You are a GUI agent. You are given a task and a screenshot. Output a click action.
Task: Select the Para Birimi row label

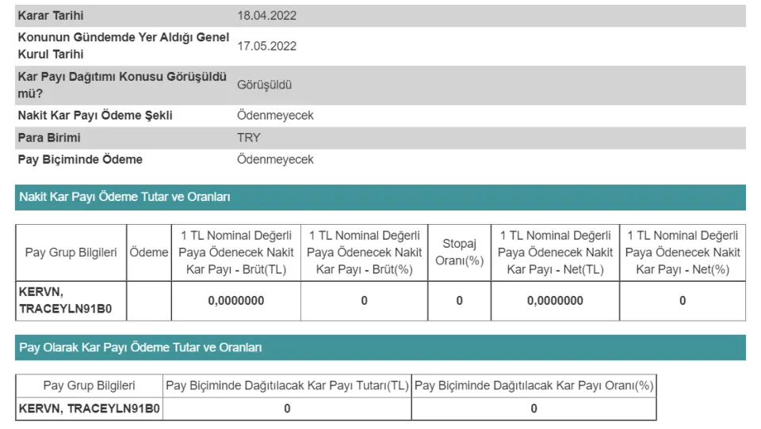pos(49,138)
